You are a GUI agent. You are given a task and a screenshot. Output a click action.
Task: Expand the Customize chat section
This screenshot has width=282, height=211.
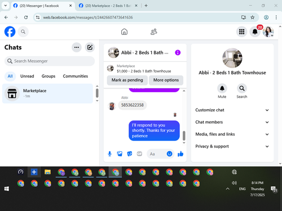[x=232, y=110]
